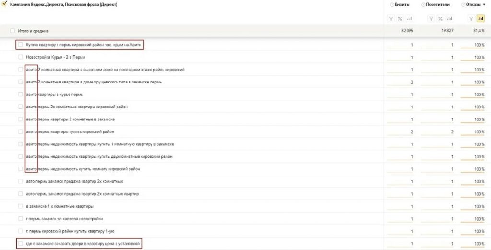Open the filter for the Визиты column
The height and width of the screenshot is (250, 491).
tap(391, 18)
